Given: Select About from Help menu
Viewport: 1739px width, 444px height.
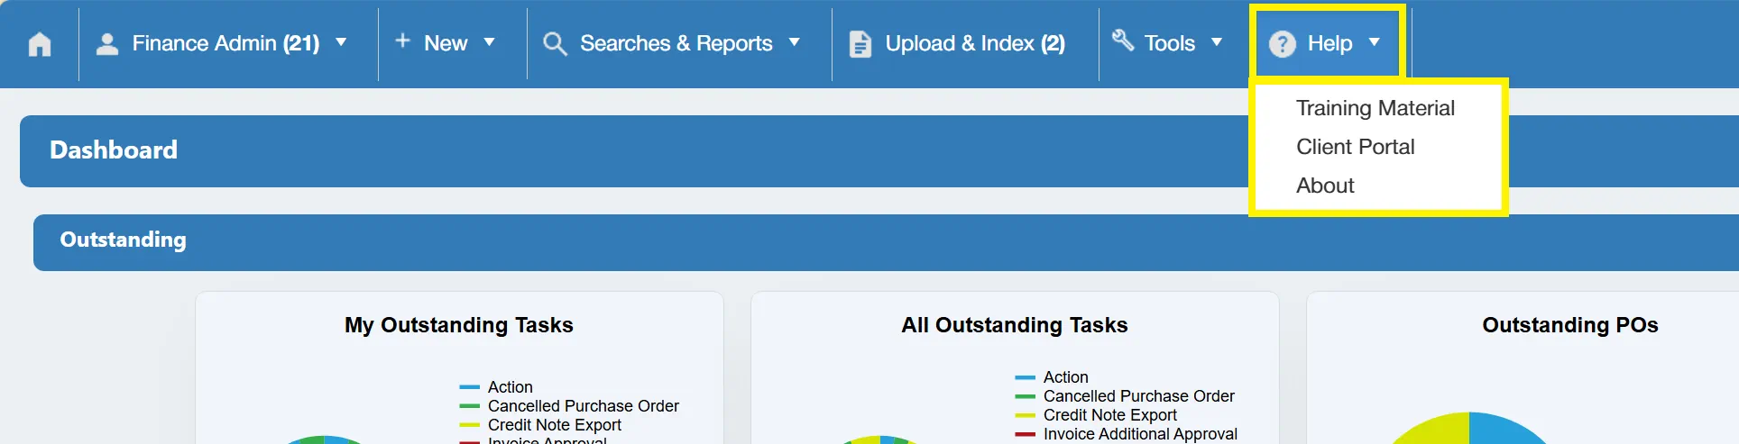Looking at the screenshot, I should (x=1325, y=186).
